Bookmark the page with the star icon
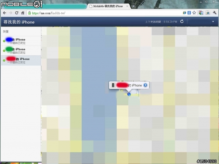The width and height of the screenshot is (219, 164). [194, 13]
